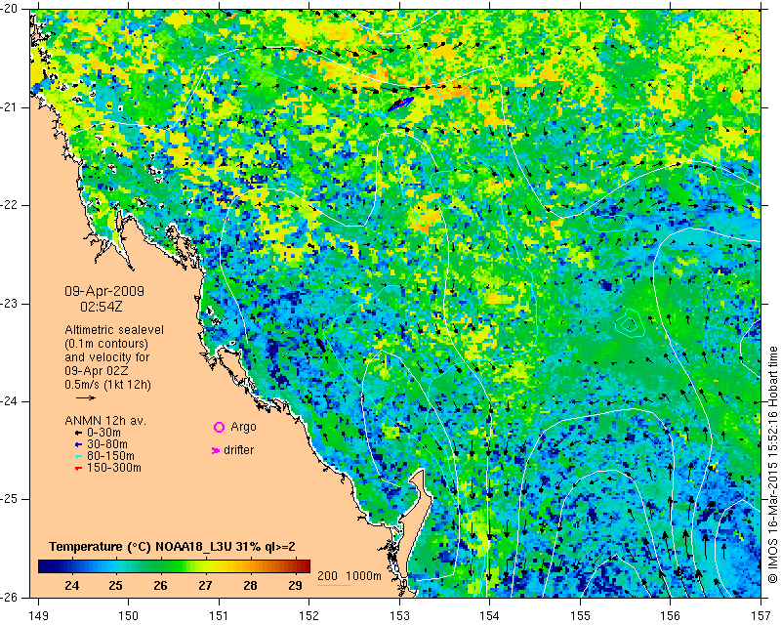Viewport: 781px width, 625px height.
Task: Click the latitude axis label -22
Action: point(9,205)
